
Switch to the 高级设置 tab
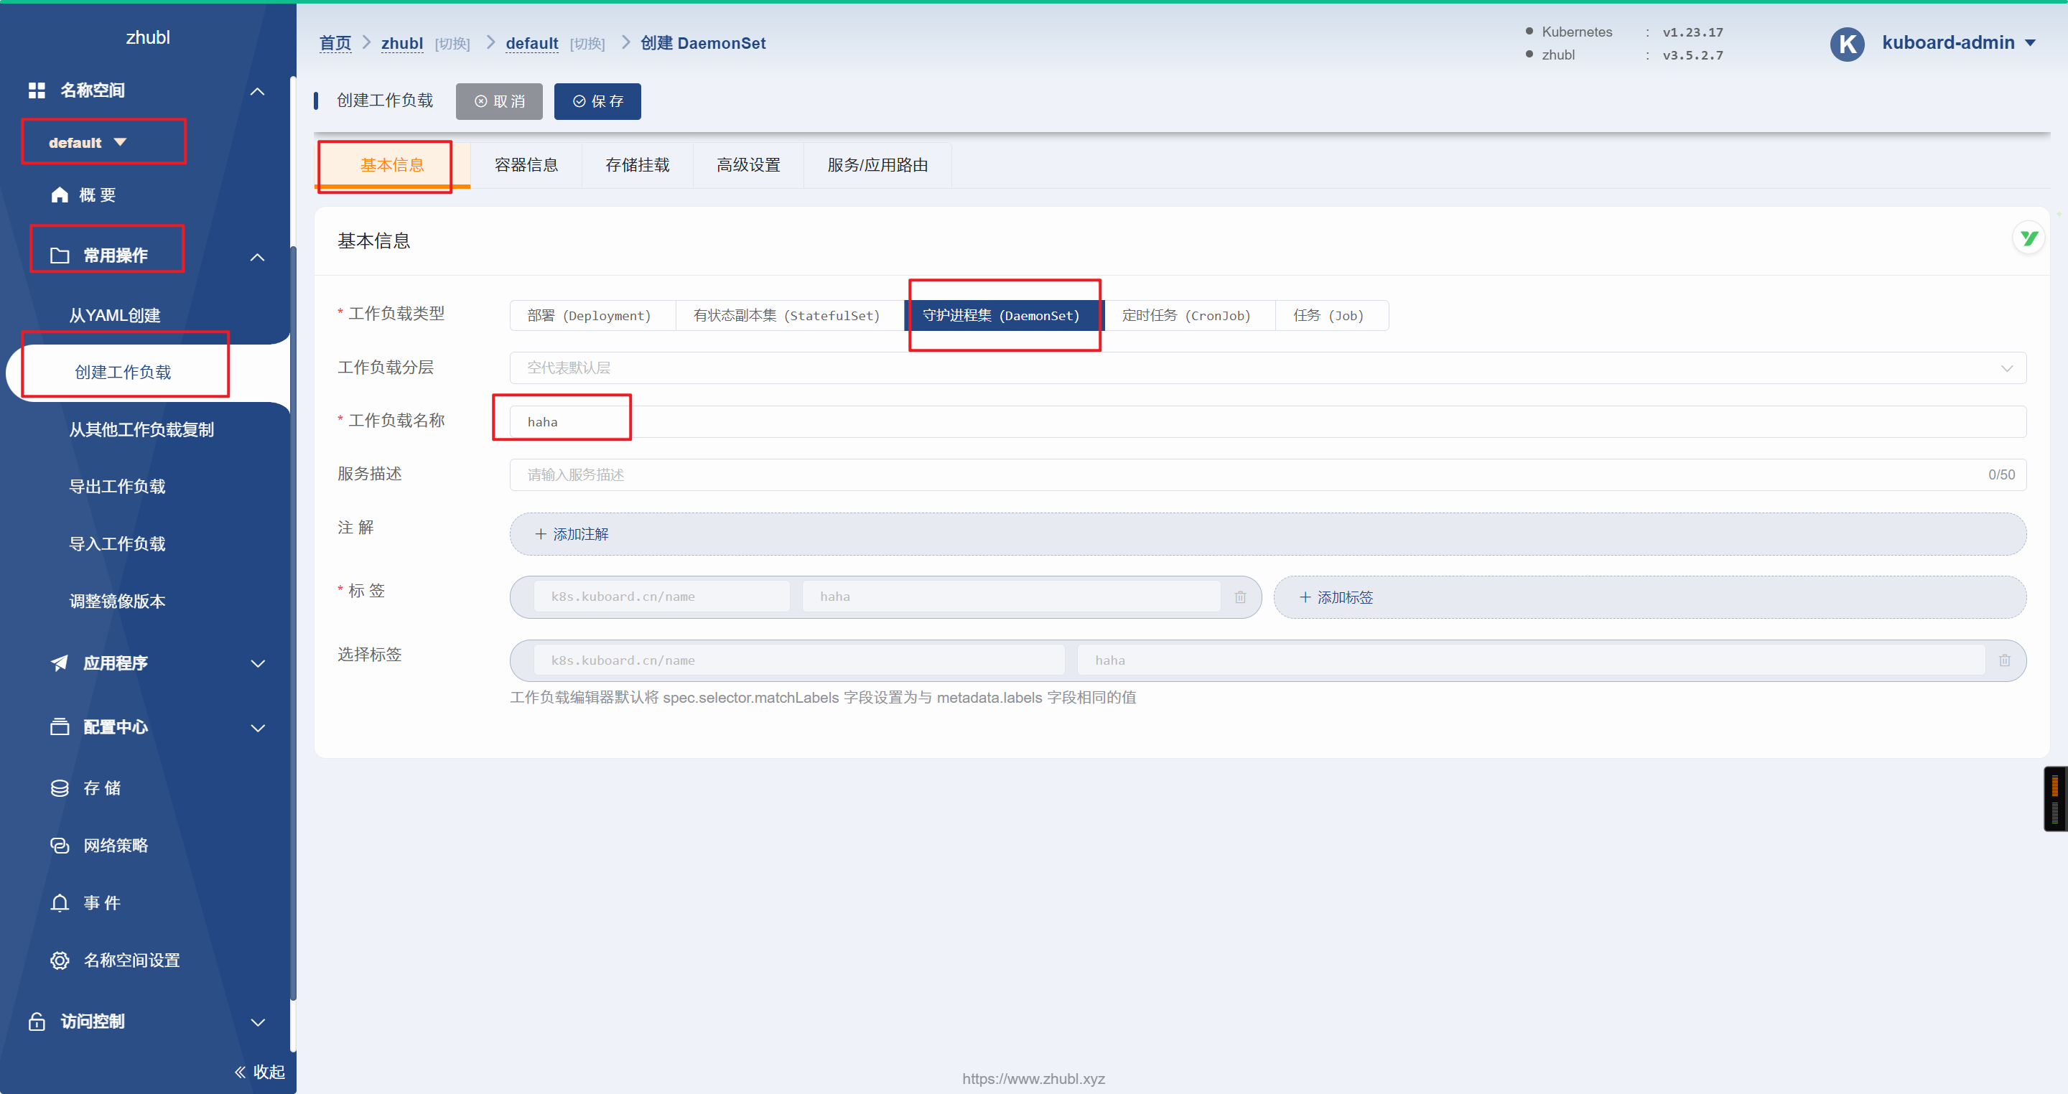pos(748,164)
